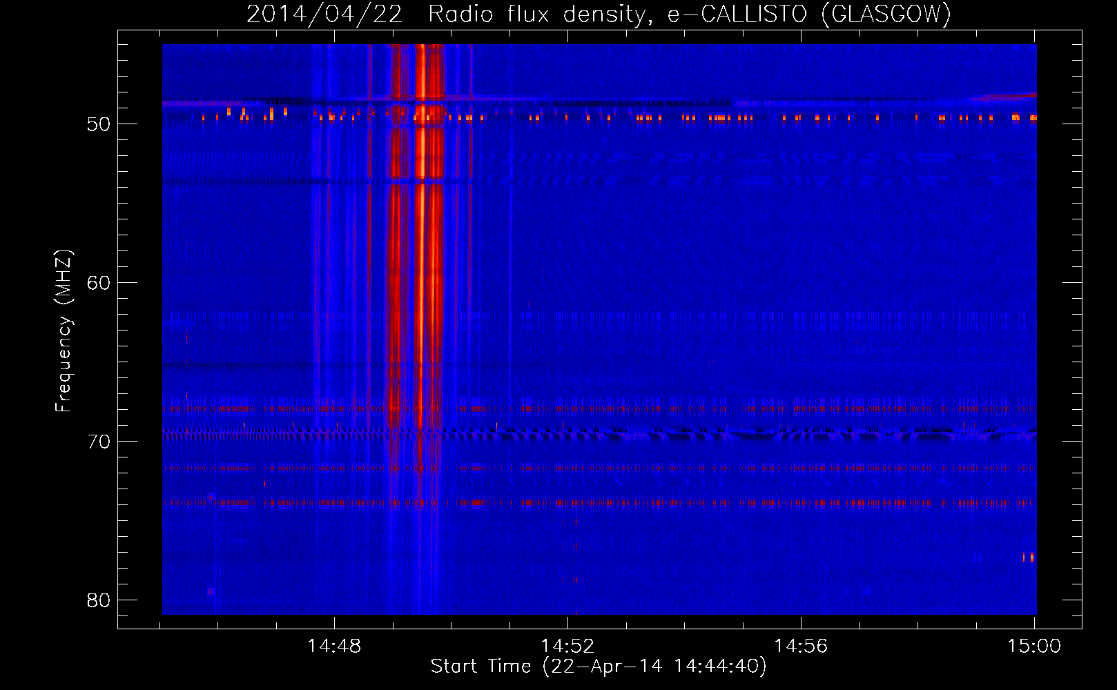The height and width of the screenshot is (690, 1117).
Task: Click the 14:48 time tick label
Action: [x=334, y=646]
